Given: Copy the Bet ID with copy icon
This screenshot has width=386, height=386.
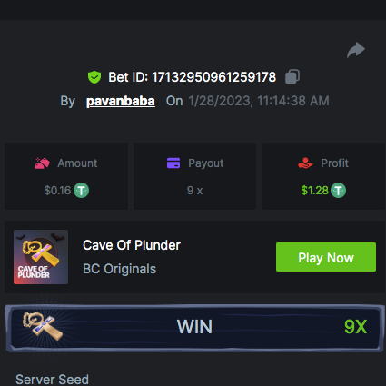Looking at the screenshot, I should coord(292,77).
